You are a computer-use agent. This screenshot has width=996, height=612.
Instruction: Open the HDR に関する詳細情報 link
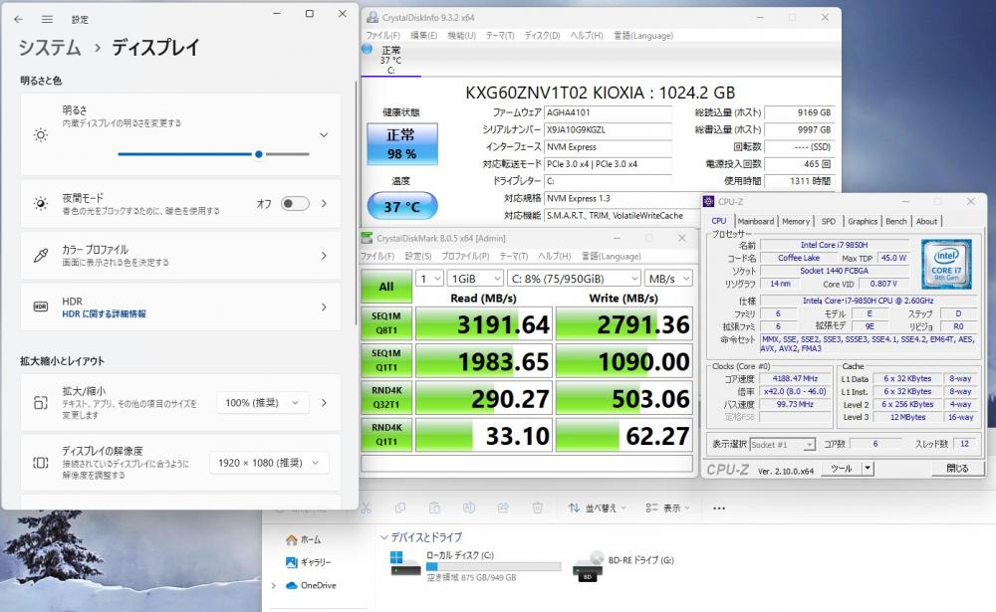click(104, 313)
